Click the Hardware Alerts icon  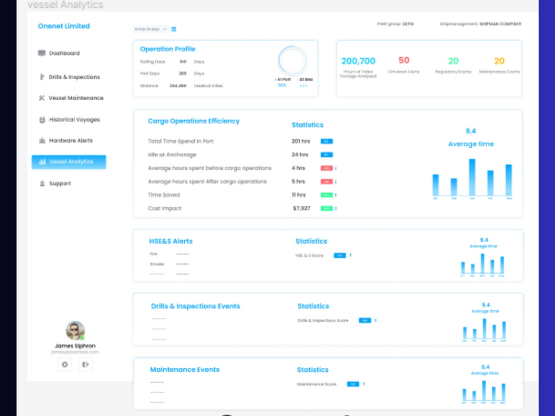[x=42, y=141]
